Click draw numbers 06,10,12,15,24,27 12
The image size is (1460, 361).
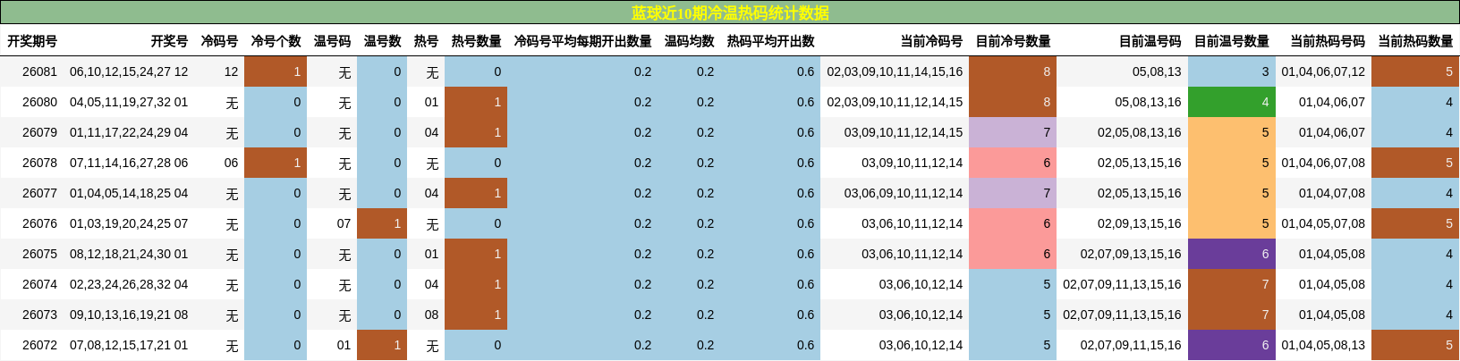coord(129,71)
